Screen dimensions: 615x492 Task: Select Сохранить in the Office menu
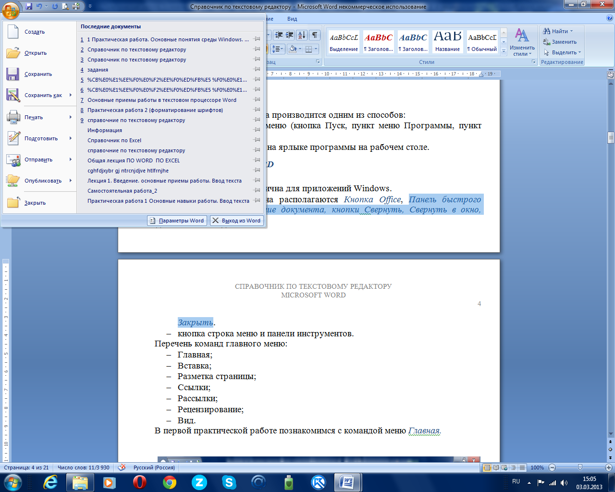coord(39,74)
